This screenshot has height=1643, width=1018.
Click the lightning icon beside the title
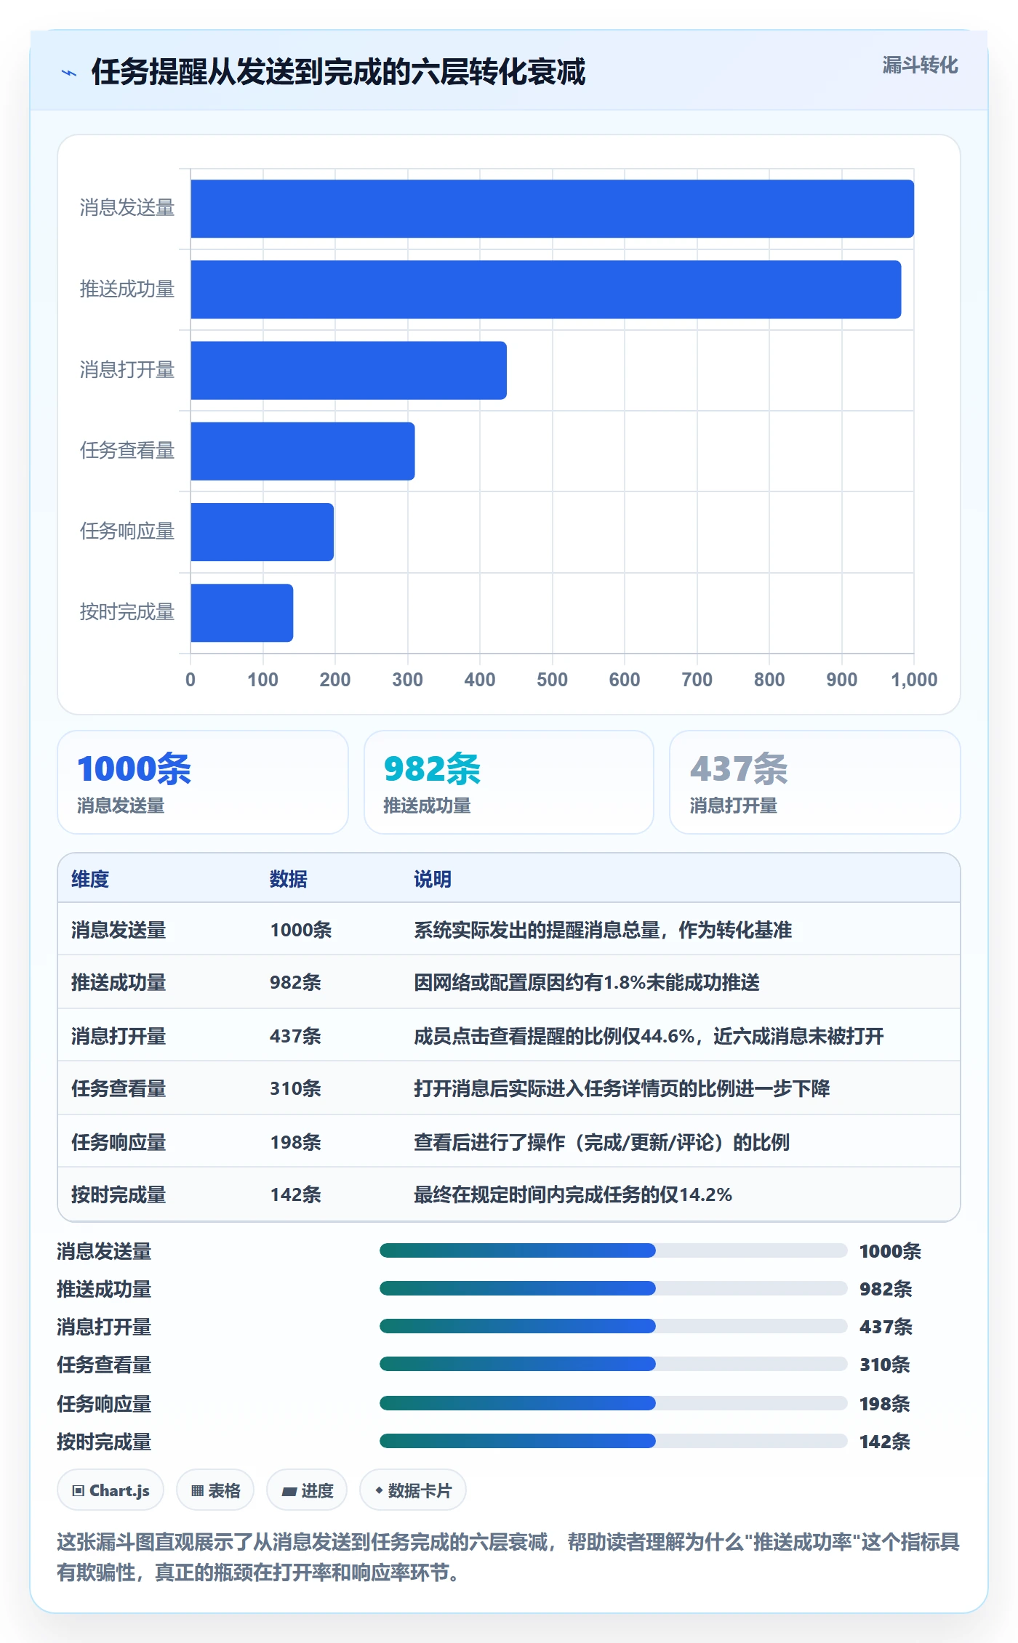pos(69,73)
